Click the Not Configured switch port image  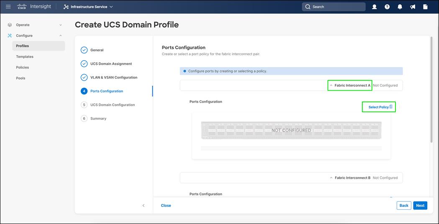(291, 130)
